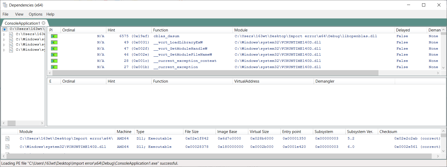
Task: Click the import icon for cblas_dasum
Action: coord(54,36)
